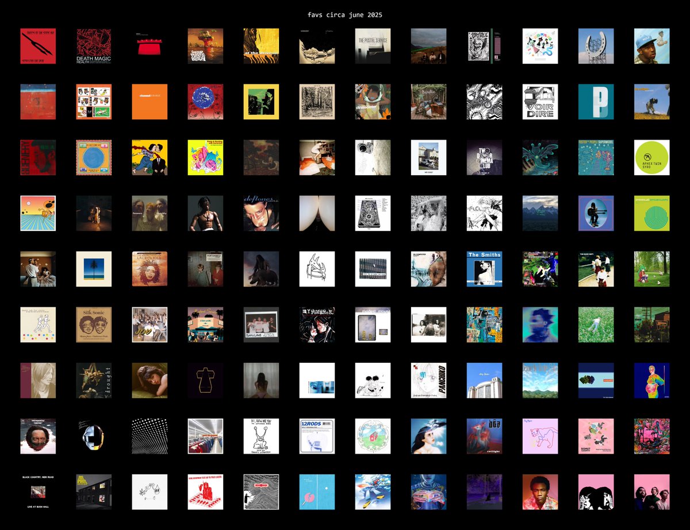Screen dimensions: 690x530
Task: Open the white horseshoe sculpture cover
Action: (x=596, y=46)
